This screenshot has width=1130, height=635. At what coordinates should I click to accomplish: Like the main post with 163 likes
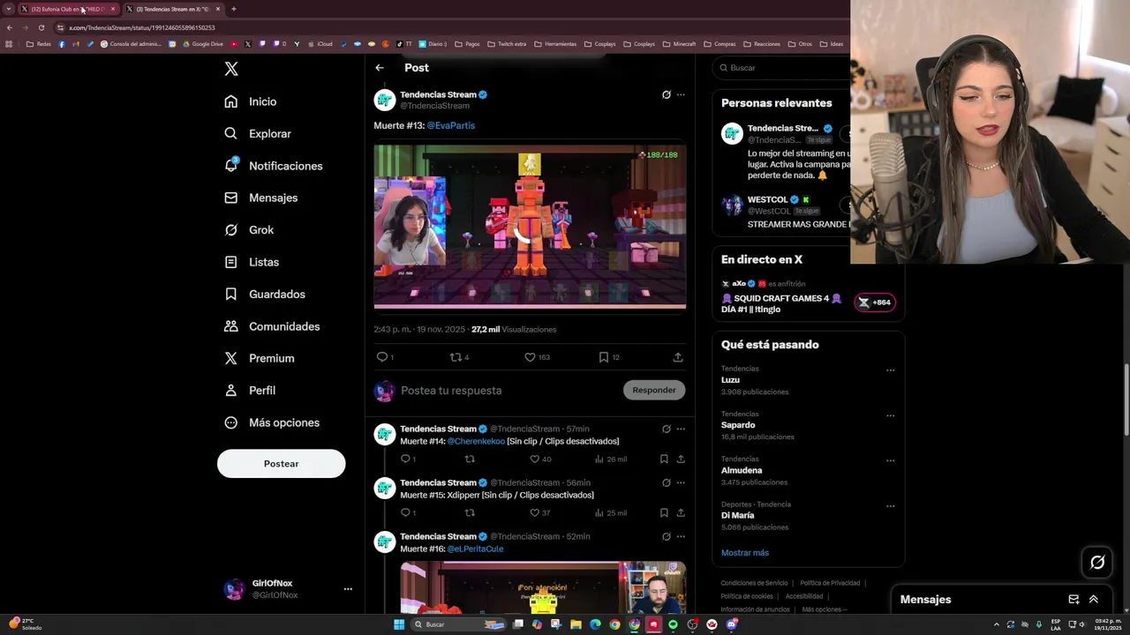click(x=530, y=357)
